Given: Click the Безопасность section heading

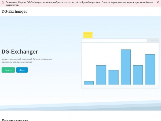Looking at the screenshot, I should [15, 120].
